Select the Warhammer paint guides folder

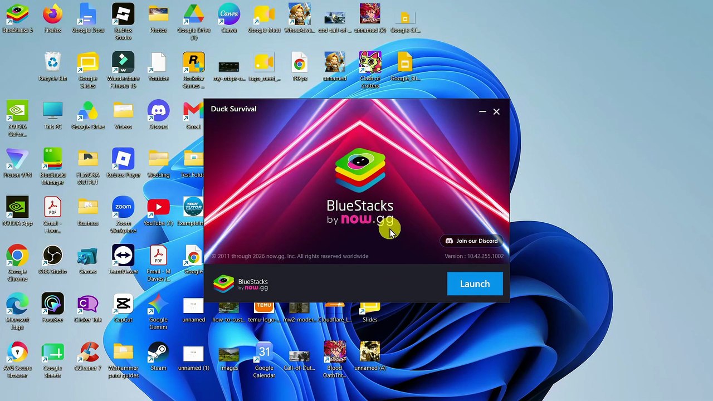(x=123, y=360)
